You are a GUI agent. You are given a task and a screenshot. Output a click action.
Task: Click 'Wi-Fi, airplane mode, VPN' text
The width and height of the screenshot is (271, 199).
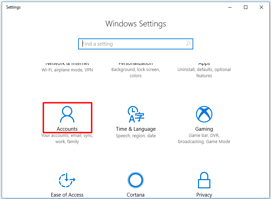(x=67, y=70)
